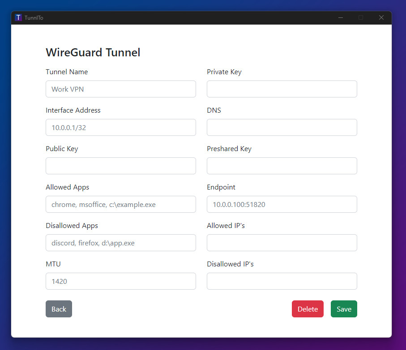
Task: Click into the DNS field
Action: tap(282, 127)
